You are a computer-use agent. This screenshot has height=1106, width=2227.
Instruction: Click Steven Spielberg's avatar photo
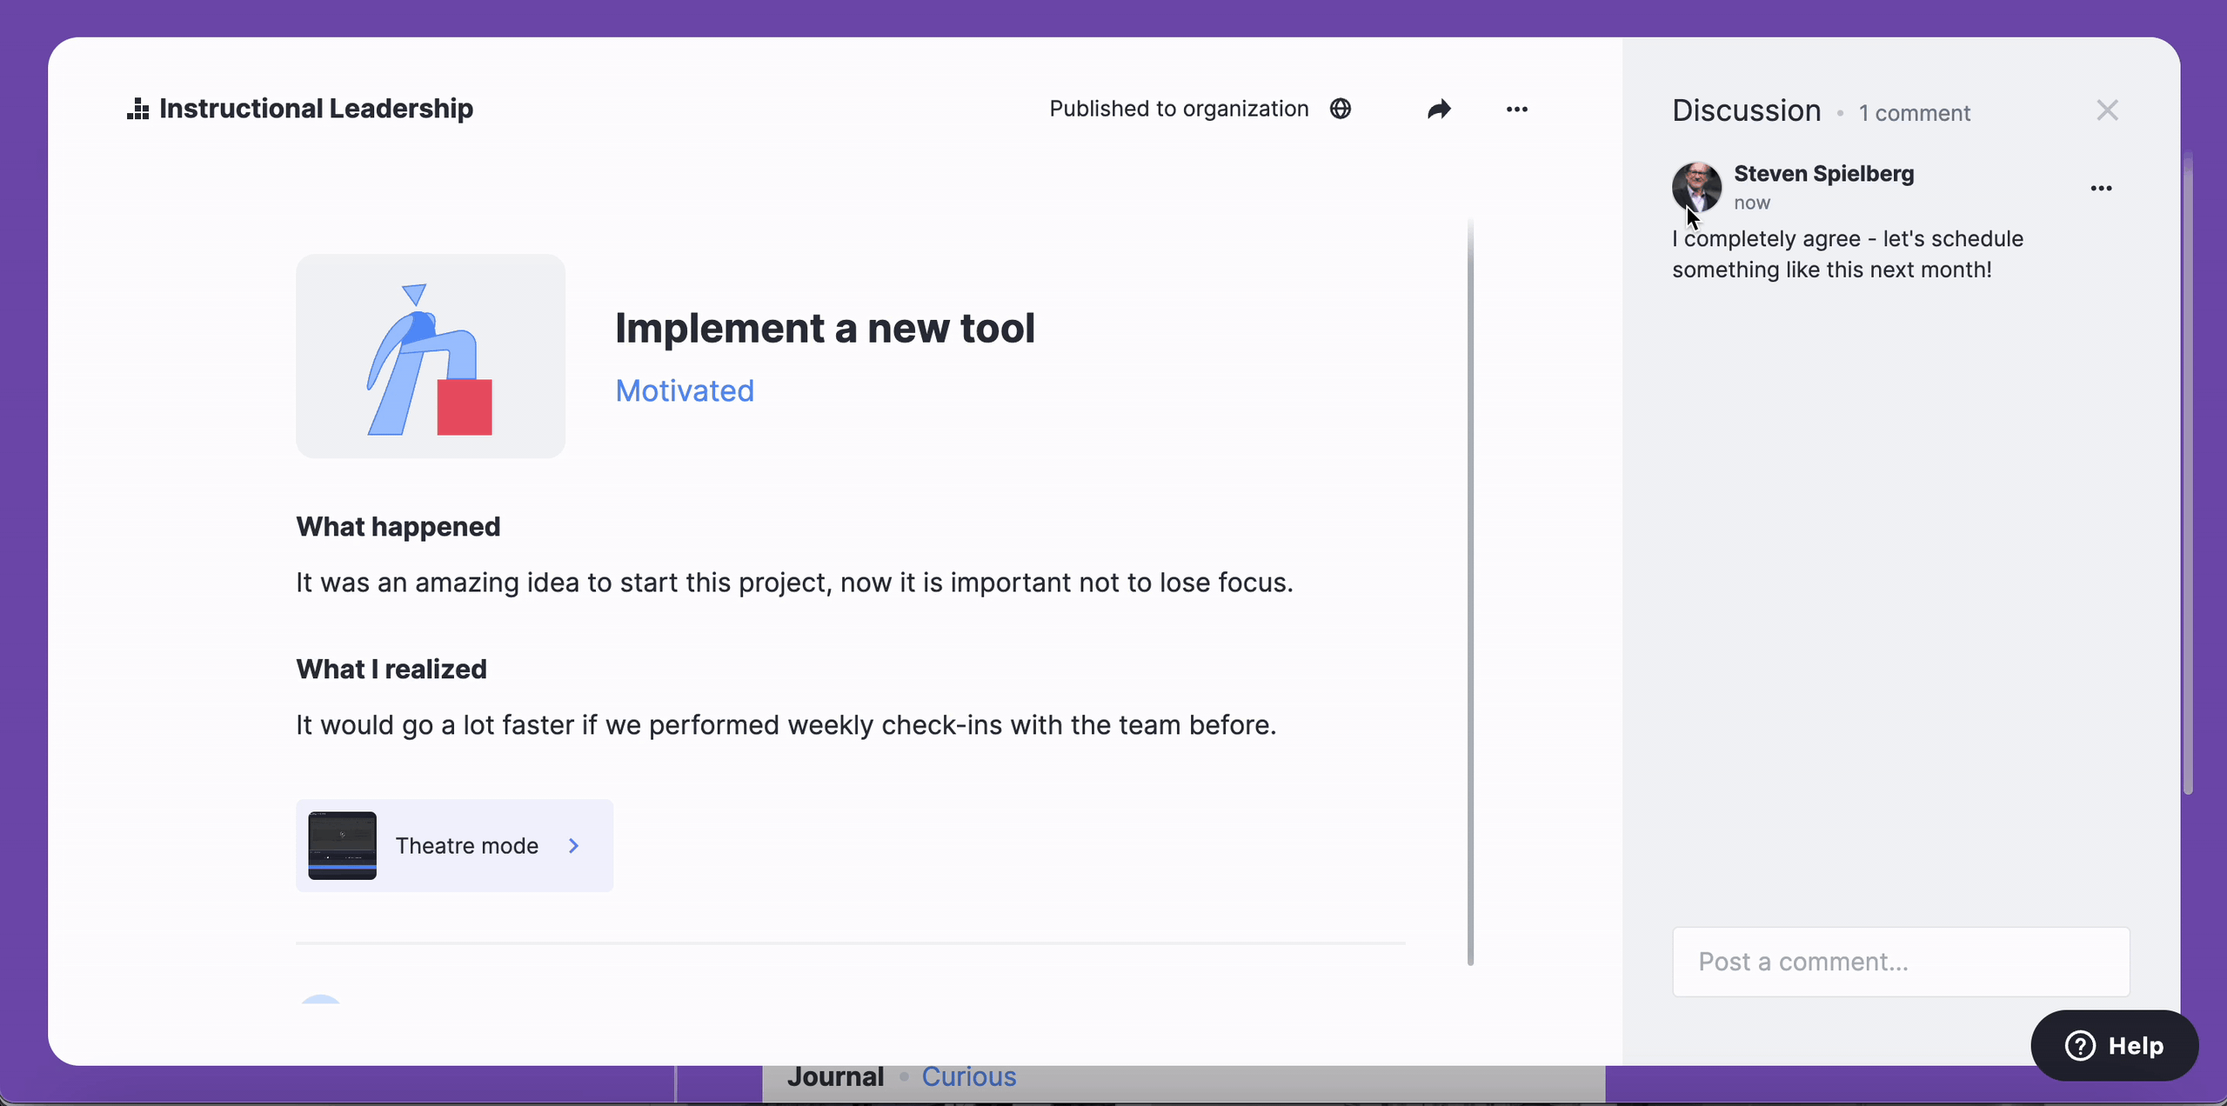(1696, 186)
